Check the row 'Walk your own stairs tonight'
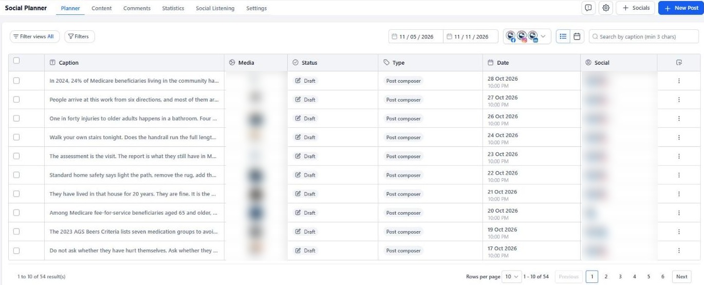Viewport: 704px width, 285px height. [x=16, y=137]
